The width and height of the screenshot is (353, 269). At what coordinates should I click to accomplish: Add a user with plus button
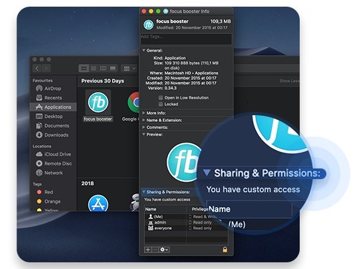tap(148, 250)
